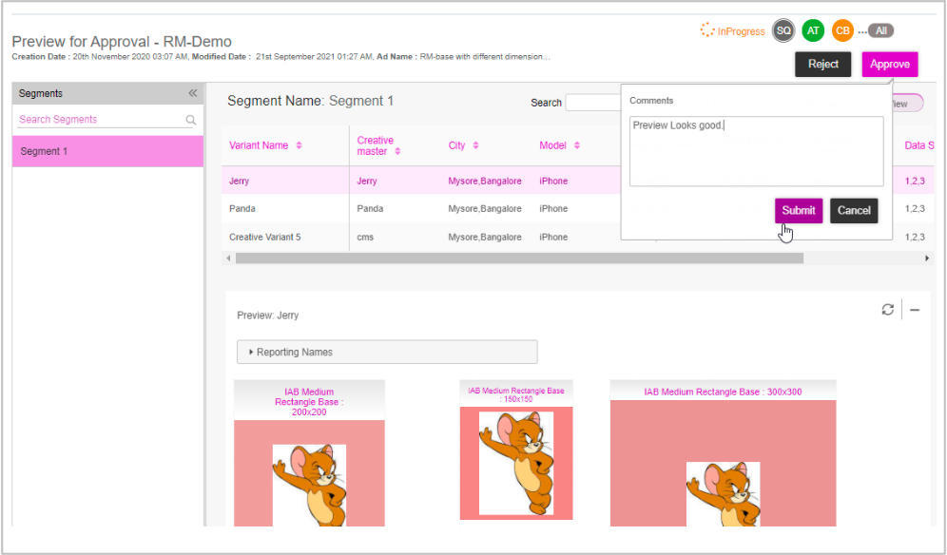Click Mysore,Bangalore in the Jerry row
Screen dimensions: 947x555
[x=485, y=181]
